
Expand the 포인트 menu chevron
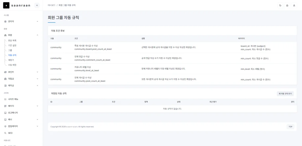coord(37,72)
